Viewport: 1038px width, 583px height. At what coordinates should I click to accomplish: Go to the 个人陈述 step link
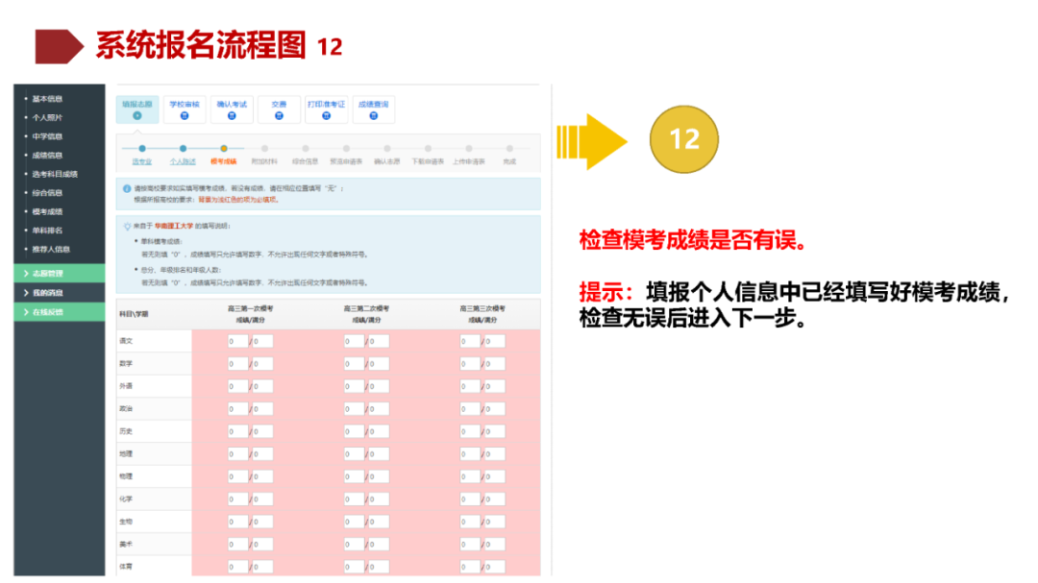point(183,161)
